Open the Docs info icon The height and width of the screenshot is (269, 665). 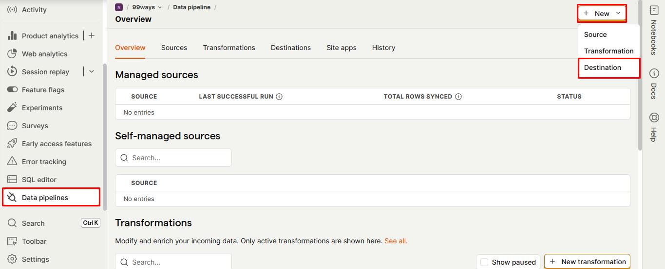654,73
